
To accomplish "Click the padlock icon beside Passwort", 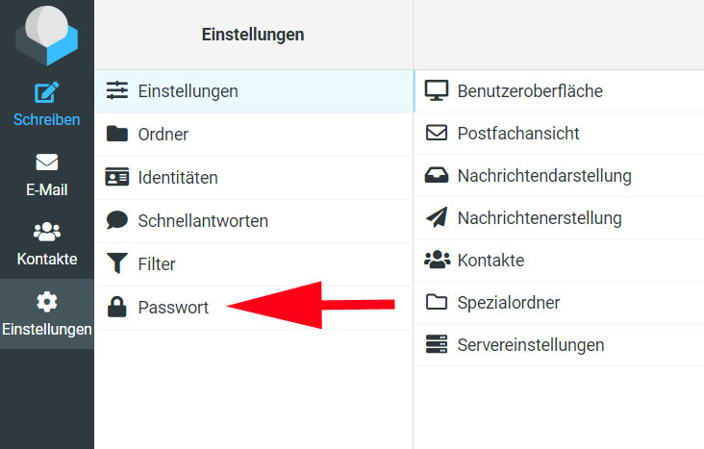I will tap(116, 308).
